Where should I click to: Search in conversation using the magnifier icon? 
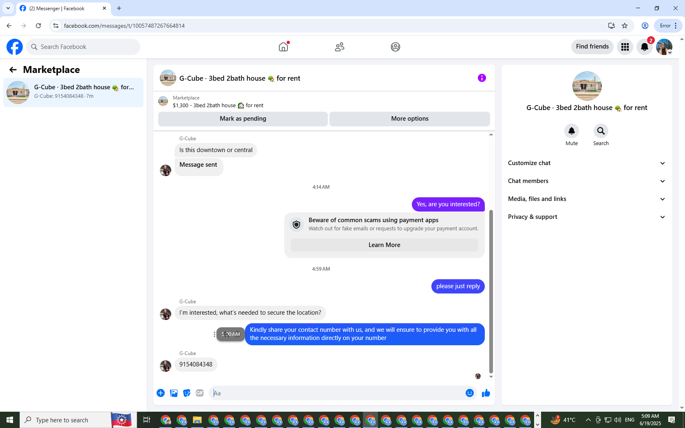601,131
